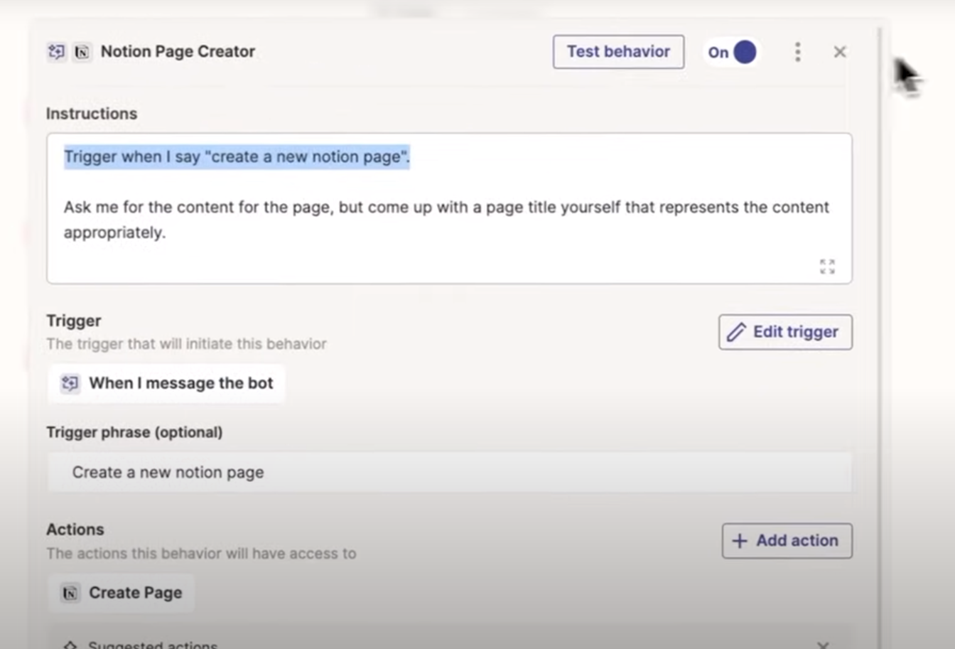Click 'The actions this behavior will have access to'
The image size is (955, 649).
tap(201, 554)
